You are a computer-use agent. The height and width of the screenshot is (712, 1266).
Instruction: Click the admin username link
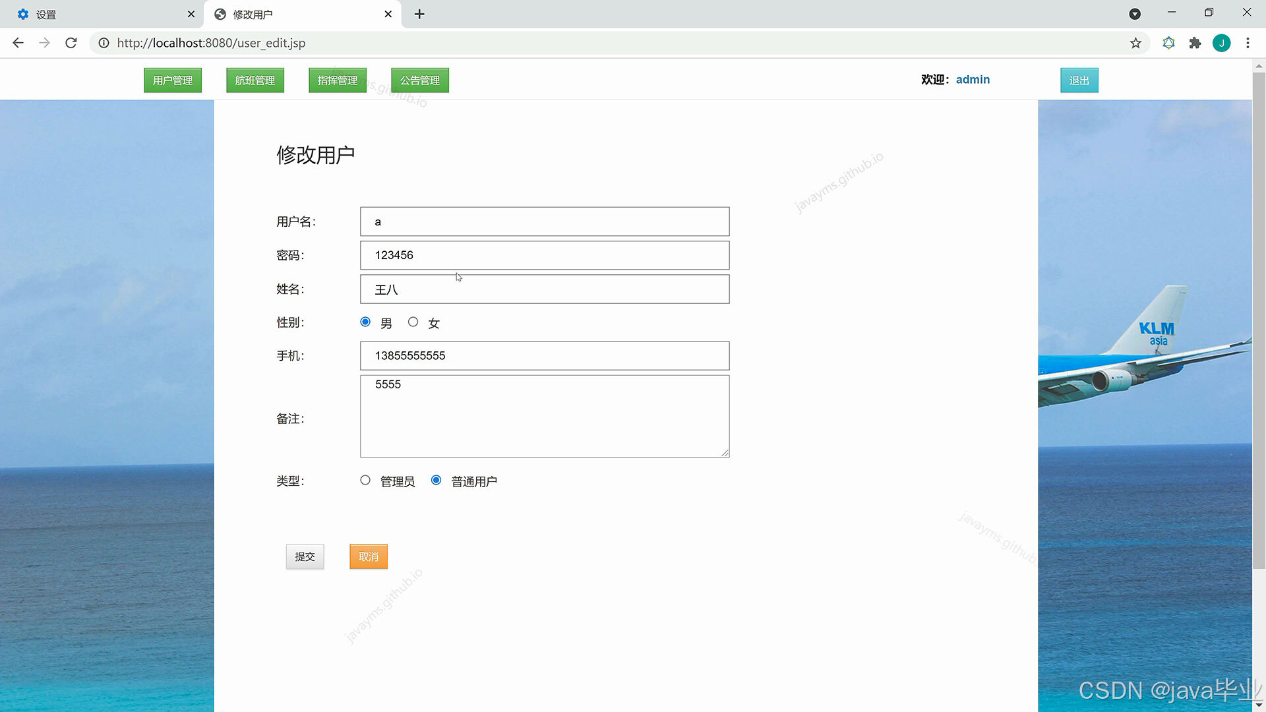pyautogui.click(x=973, y=80)
